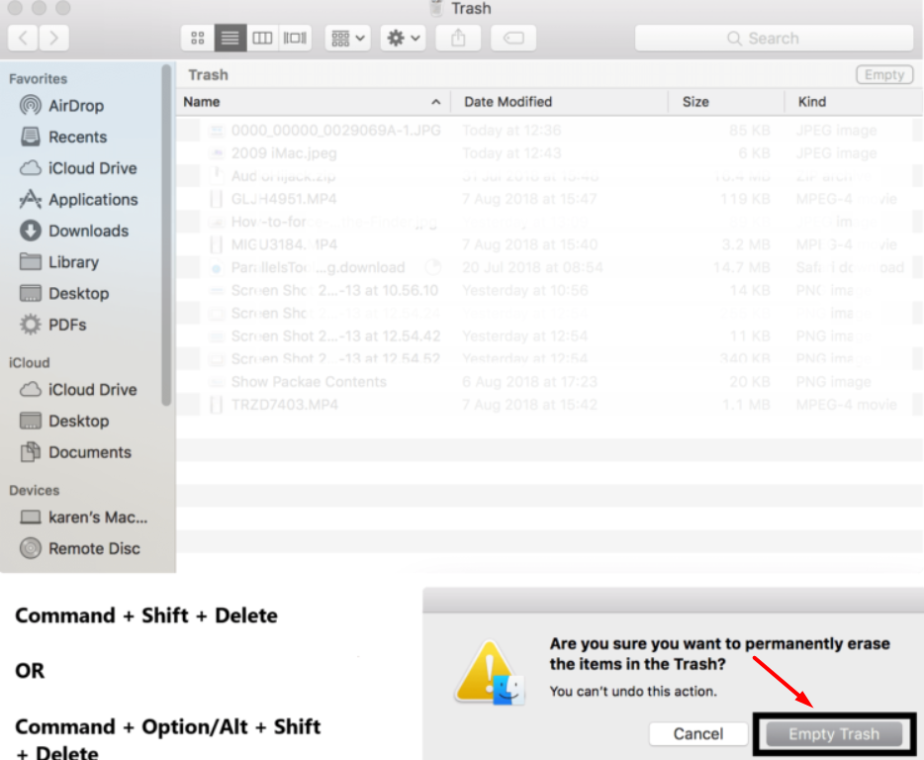The image size is (924, 760).
Task: Open the Arrange items dropdown
Action: click(x=348, y=39)
